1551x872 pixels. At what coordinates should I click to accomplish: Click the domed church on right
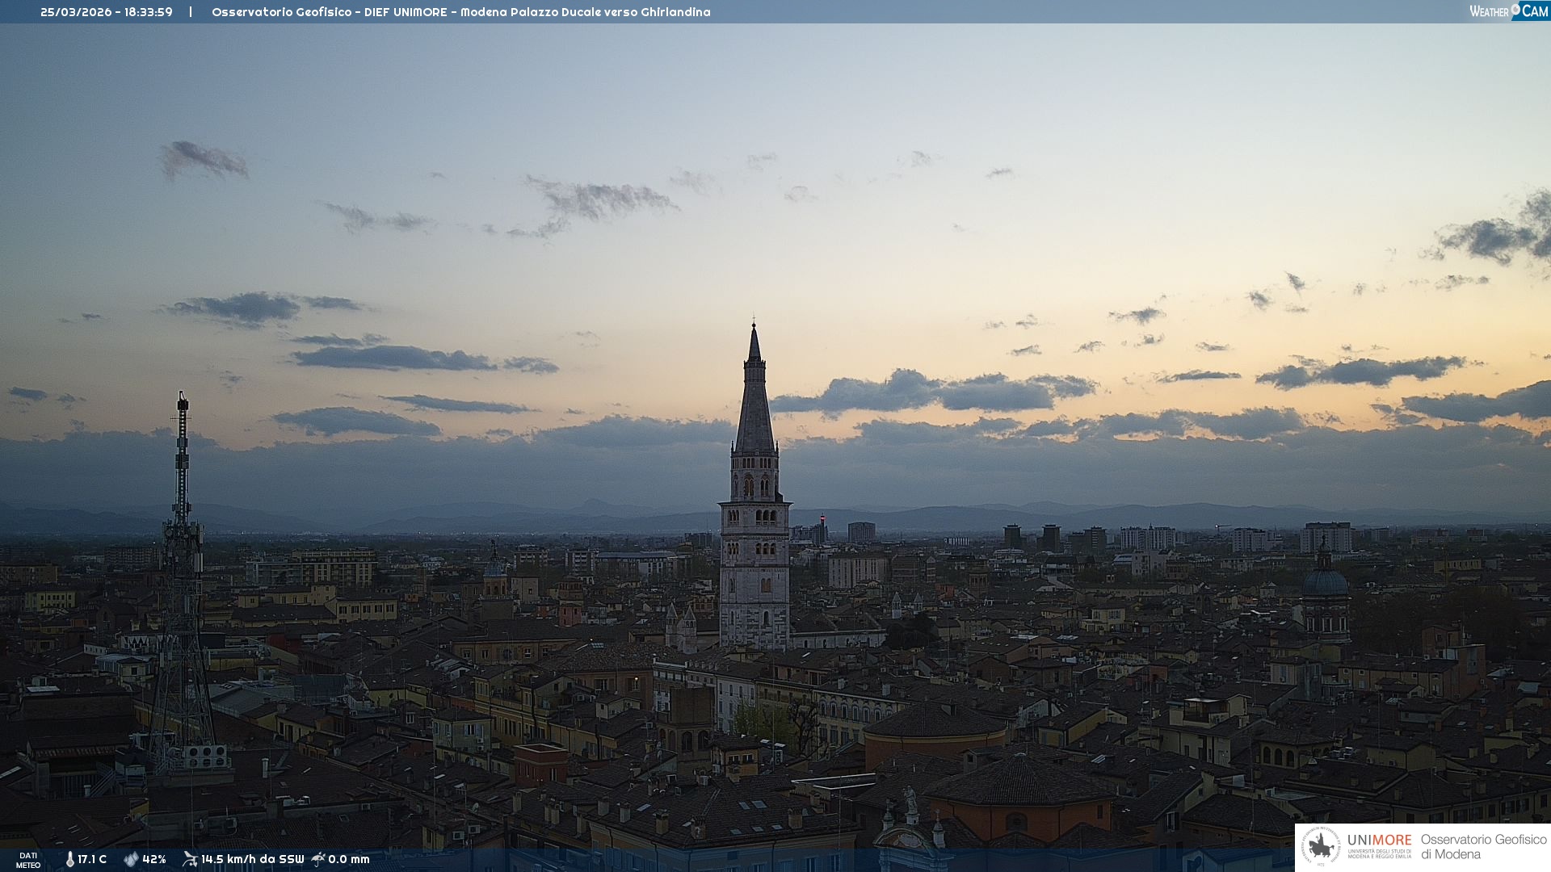click(1325, 583)
